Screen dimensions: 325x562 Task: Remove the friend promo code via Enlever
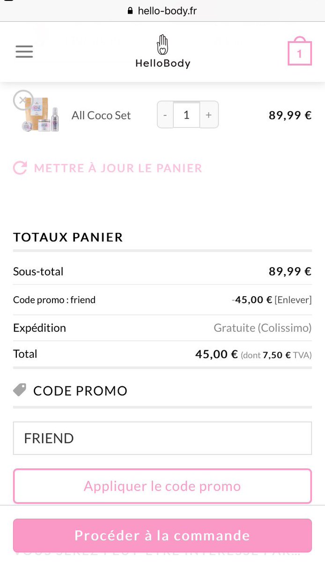tap(294, 300)
